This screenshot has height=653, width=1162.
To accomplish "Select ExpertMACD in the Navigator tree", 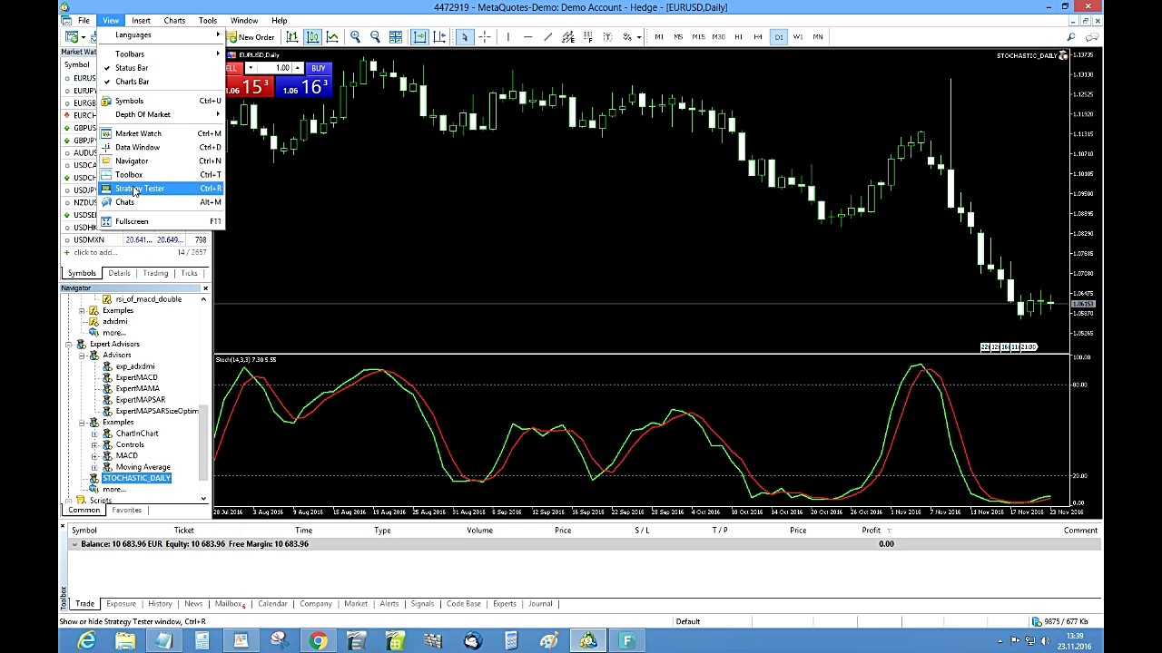I will click(x=136, y=377).
